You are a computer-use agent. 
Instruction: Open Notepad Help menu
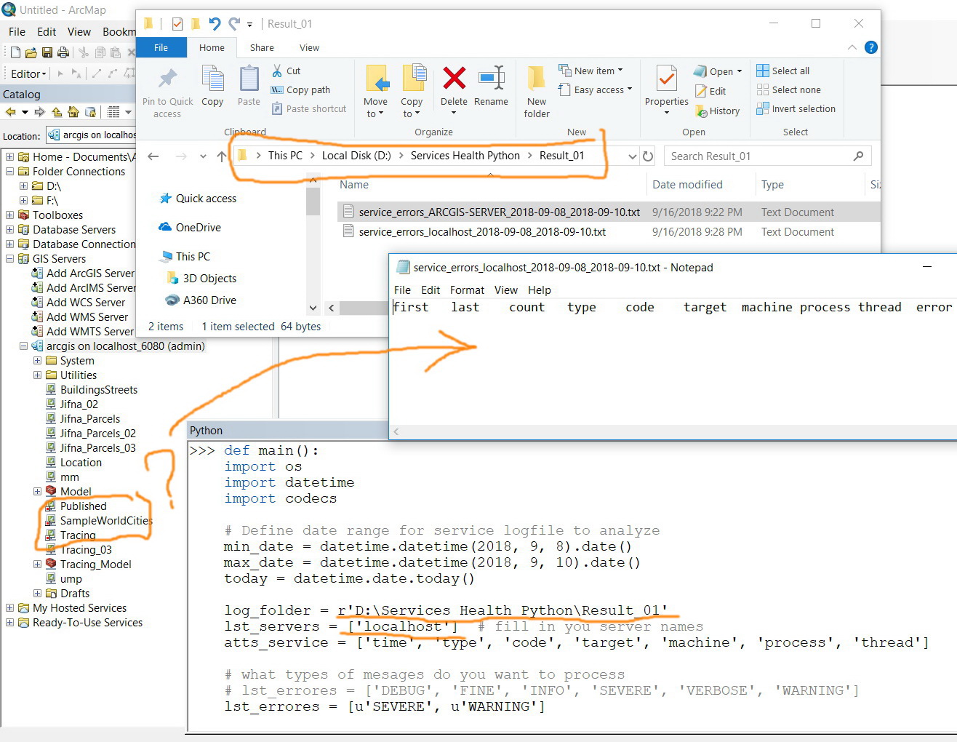coord(540,290)
